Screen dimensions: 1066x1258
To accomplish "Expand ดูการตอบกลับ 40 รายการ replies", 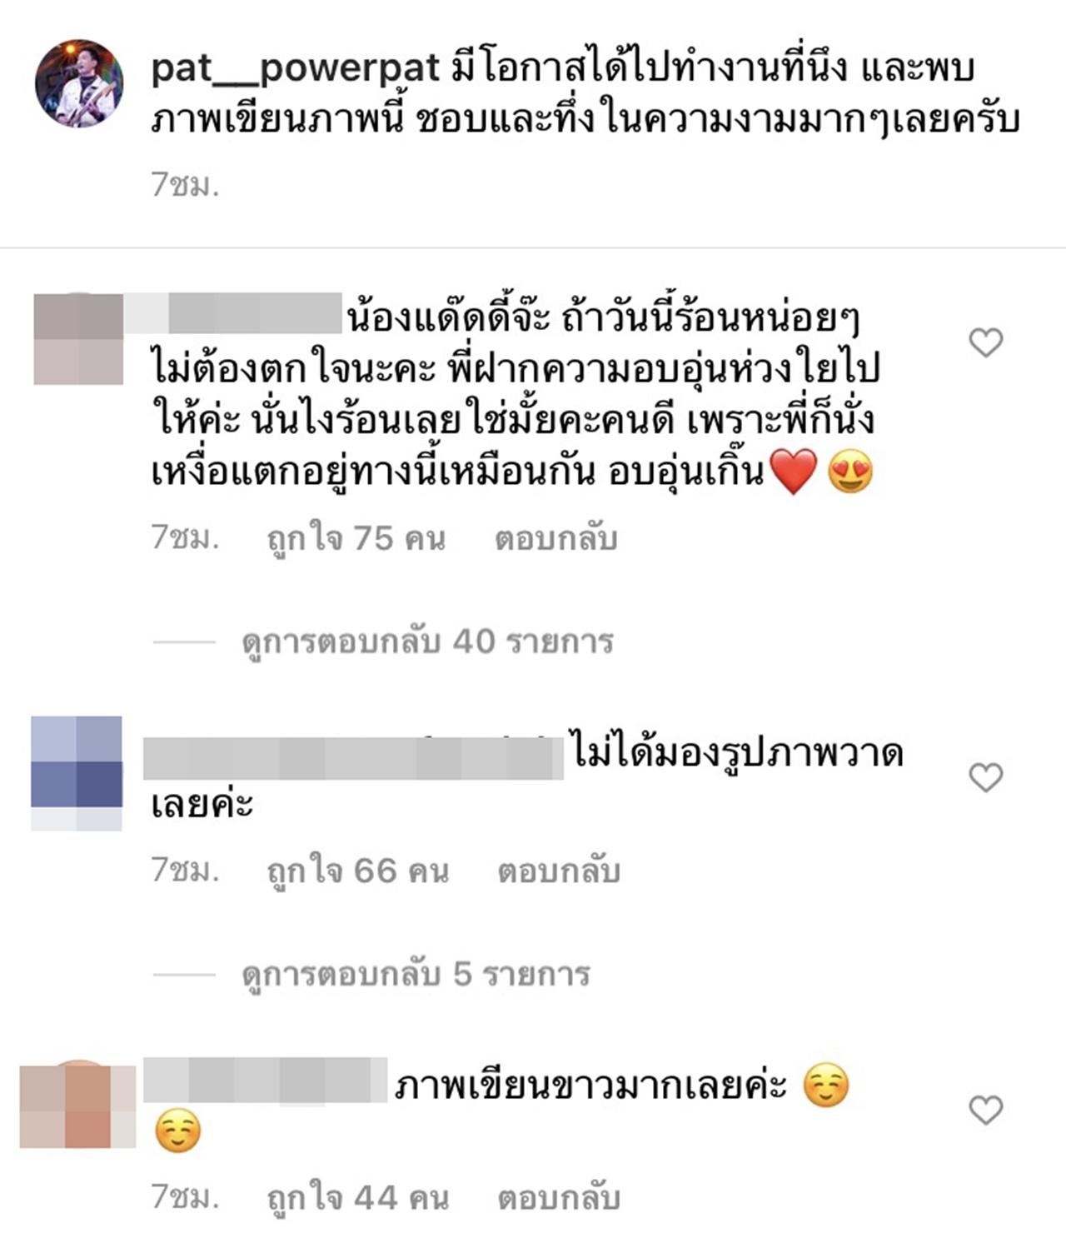I will point(428,642).
